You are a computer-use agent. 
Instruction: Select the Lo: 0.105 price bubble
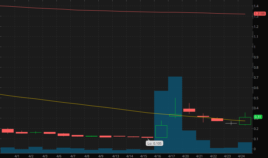(x=154, y=143)
